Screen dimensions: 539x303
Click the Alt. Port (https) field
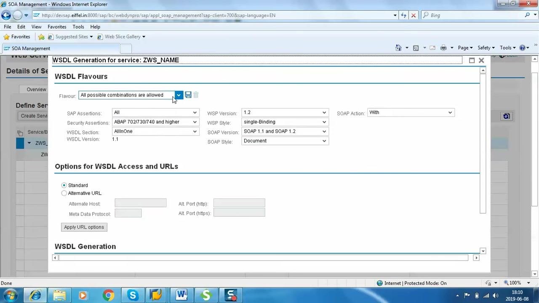[x=239, y=213]
